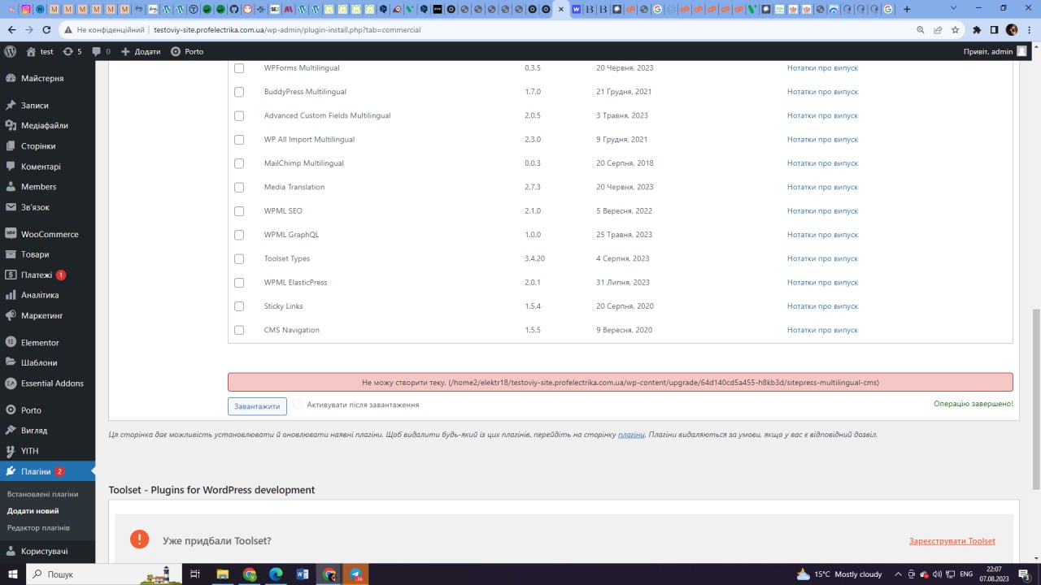Tick the WPML GraphQL checkbox
Image resolution: width=1041 pixels, height=585 pixels.
click(x=239, y=235)
